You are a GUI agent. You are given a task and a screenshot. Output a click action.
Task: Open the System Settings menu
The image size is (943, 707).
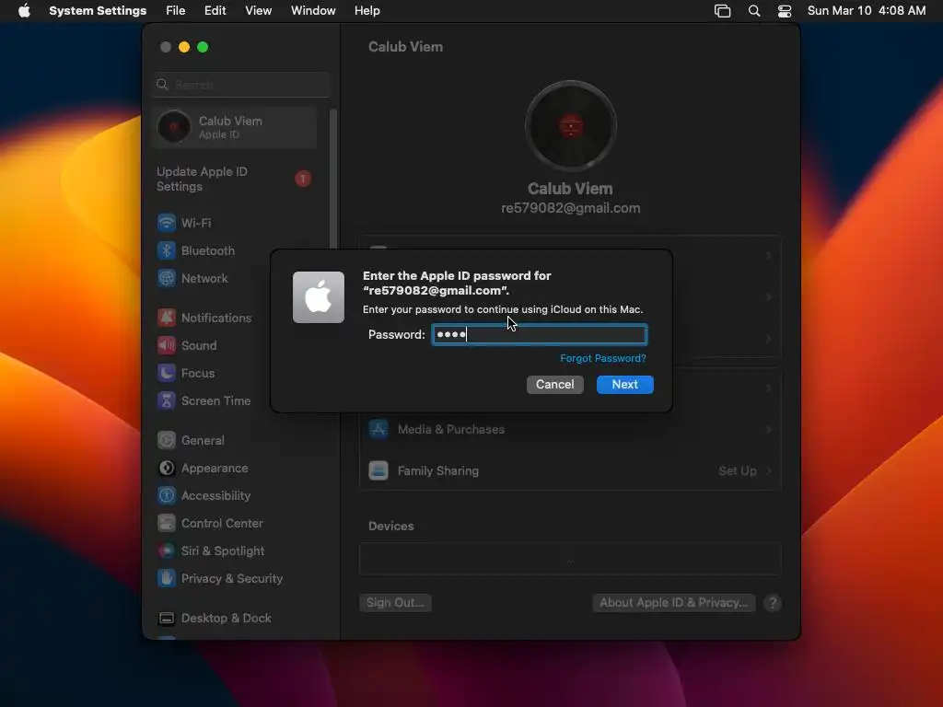tap(98, 11)
